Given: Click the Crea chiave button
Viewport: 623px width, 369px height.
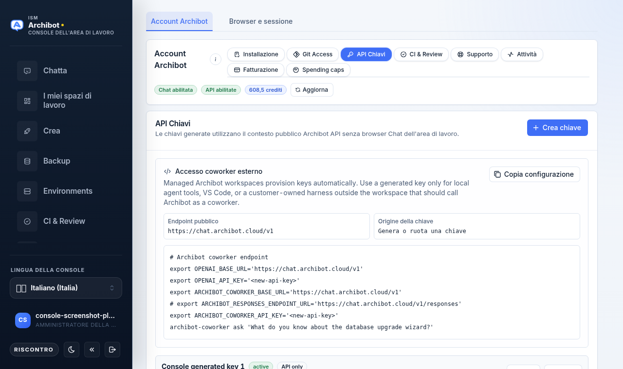Looking at the screenshot, I should pyautogui.click(x=557, y=128).
